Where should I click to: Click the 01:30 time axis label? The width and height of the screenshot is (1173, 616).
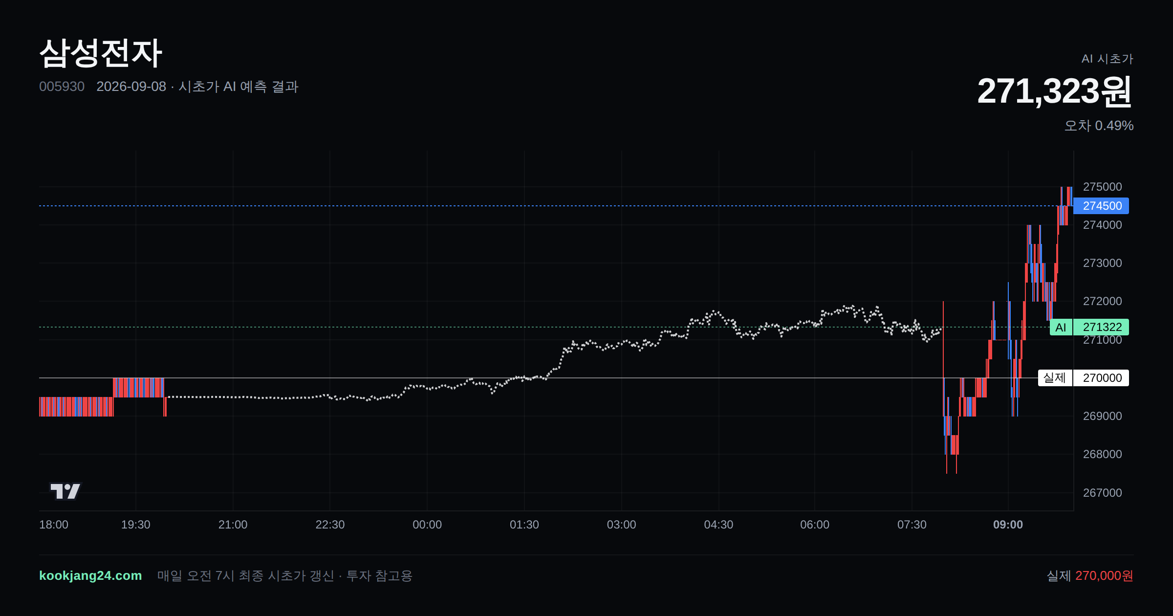tap(524, 525)
